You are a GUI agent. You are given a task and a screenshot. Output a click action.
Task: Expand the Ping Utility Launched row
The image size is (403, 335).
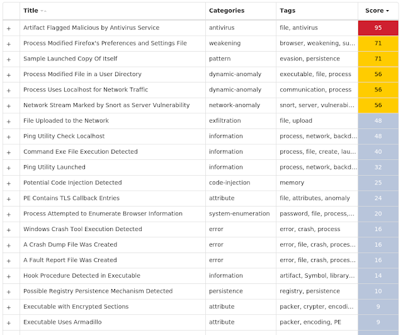pyautogui.click(x=9, y=168)
